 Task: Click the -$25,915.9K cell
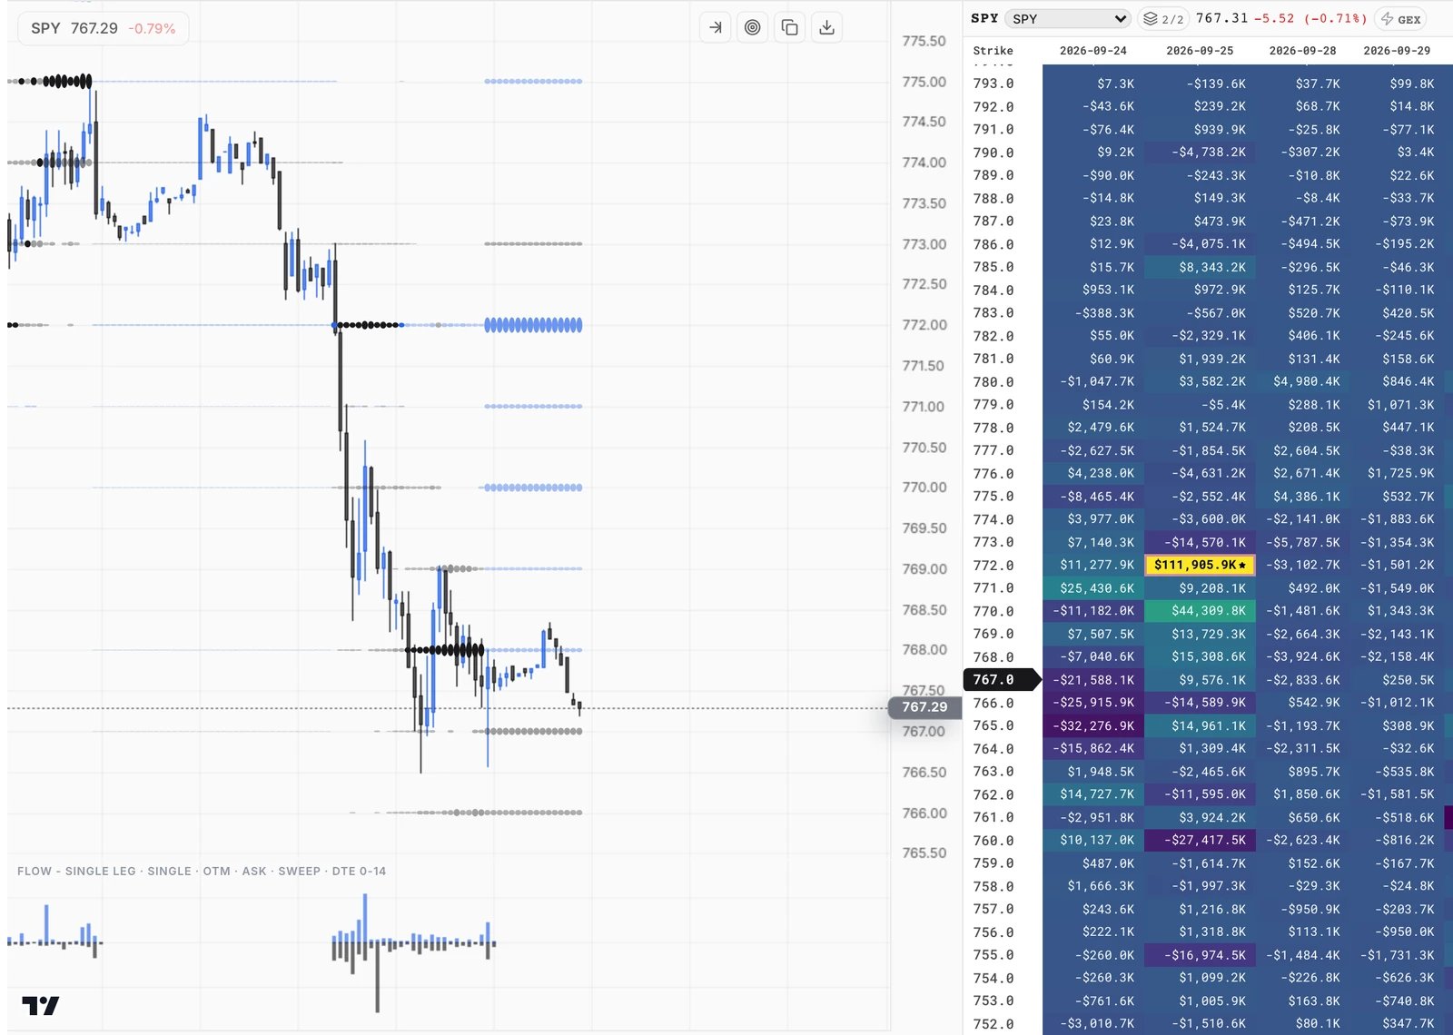point(1093,703)
